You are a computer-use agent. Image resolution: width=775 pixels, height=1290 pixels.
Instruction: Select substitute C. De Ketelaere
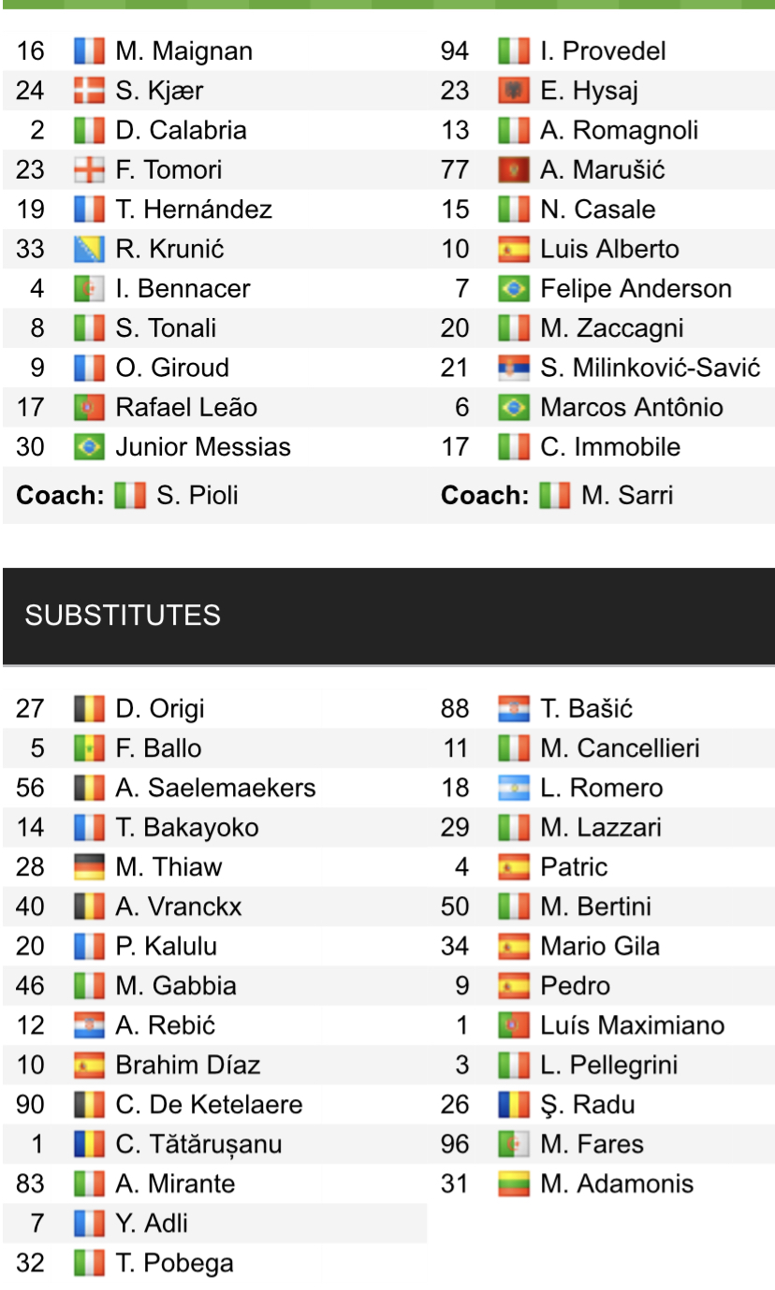pos(209,1104)
